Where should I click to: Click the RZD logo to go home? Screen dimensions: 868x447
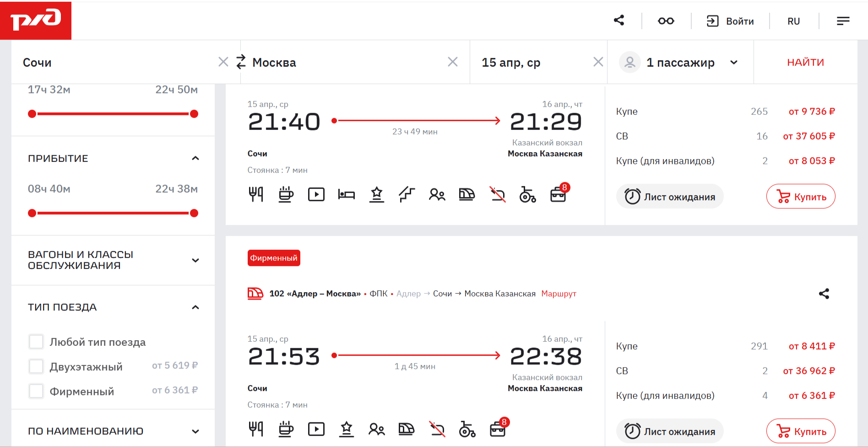tap(36, 20)
